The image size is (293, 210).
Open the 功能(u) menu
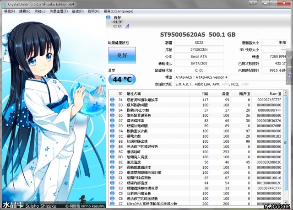point(40,11)
